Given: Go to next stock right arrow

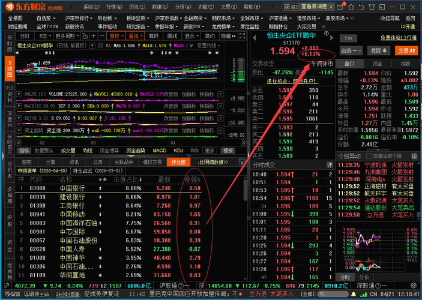Looking at the screenshot, I should click(x=331, y=38).
